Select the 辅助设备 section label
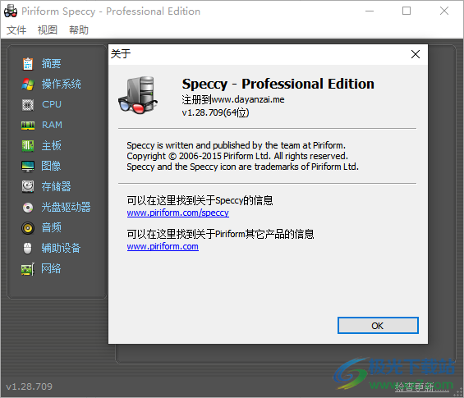 point(61,248)
